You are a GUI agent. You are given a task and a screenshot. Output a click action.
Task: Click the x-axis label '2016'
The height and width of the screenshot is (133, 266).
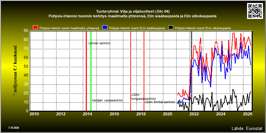(x=114, y=114)
